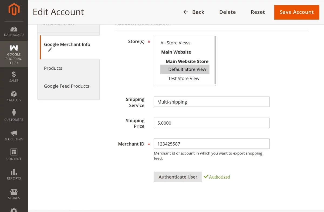This screenshot has height=212, width=324.
Task: Open the Reports bar chart menu
Action: click(x=14, y=174)
